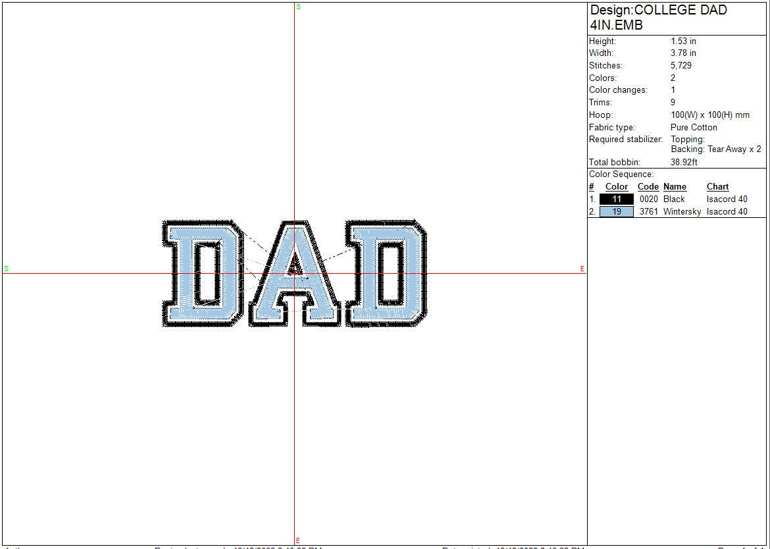Click the Pure Cotton fabric type value

(x=694, y=127)
